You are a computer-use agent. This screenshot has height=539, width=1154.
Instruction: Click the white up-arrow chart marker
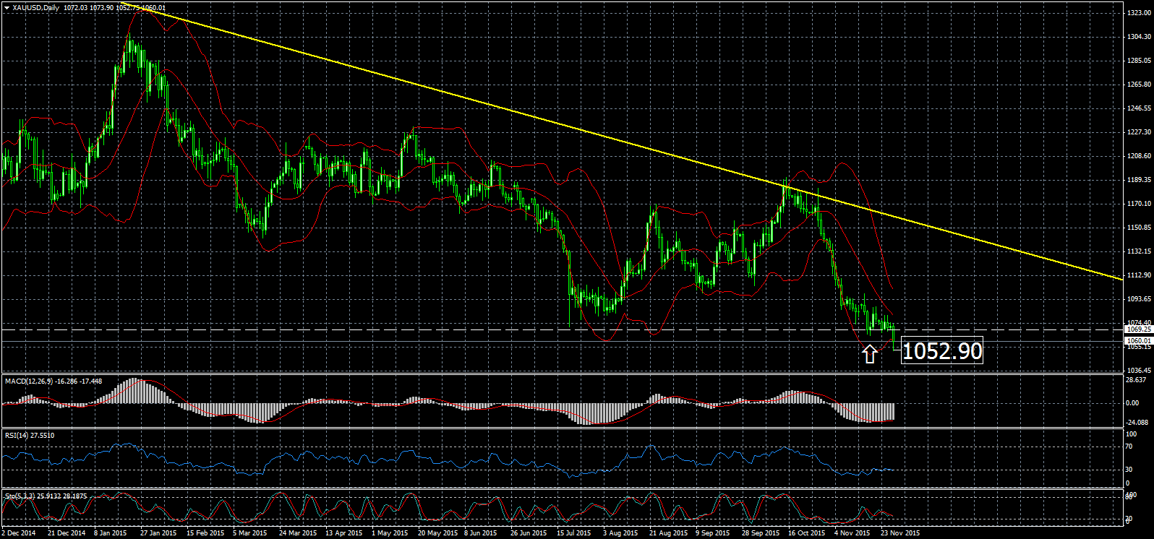pyautogui.click(x=870, y=353)
